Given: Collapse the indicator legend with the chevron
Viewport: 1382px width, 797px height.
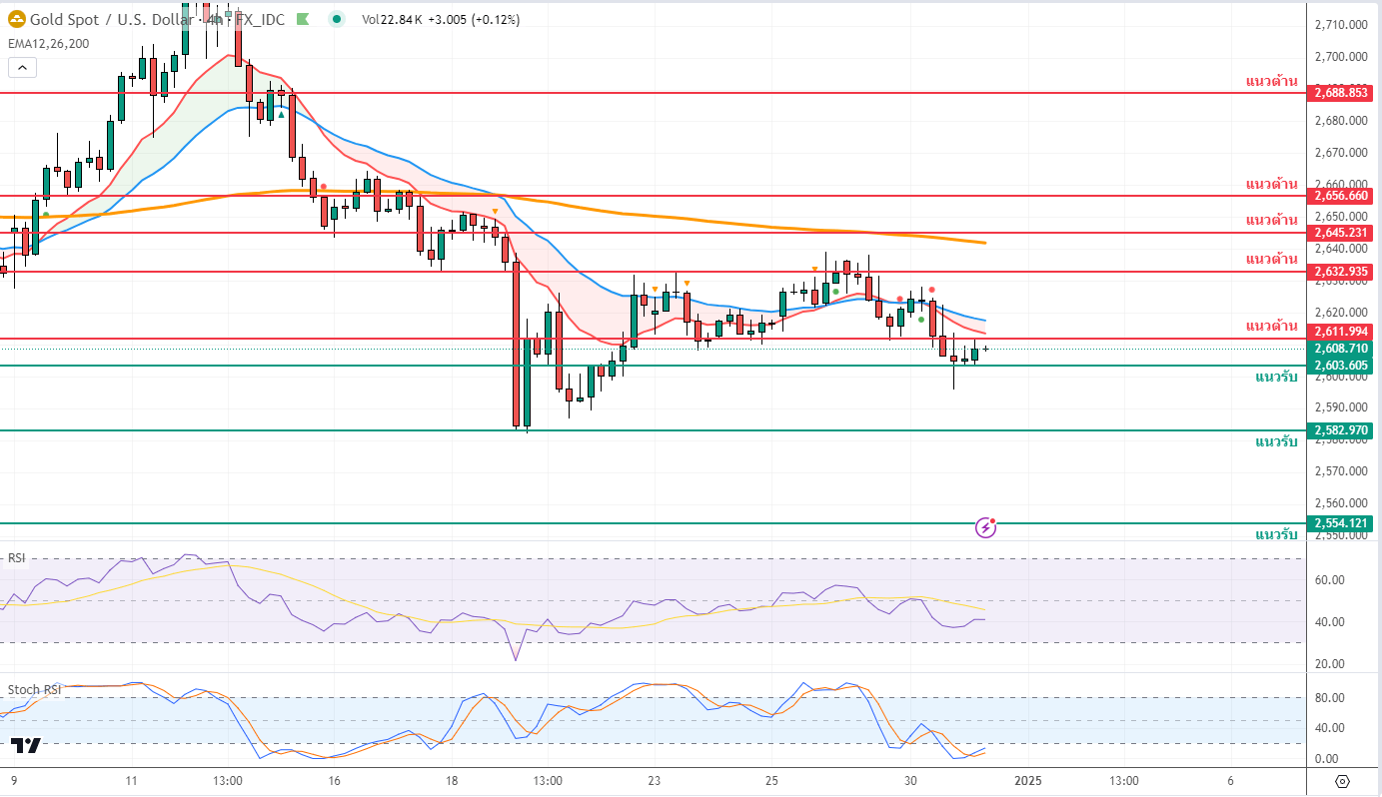Looking at the screenshot, I should (x=23, y=68).
